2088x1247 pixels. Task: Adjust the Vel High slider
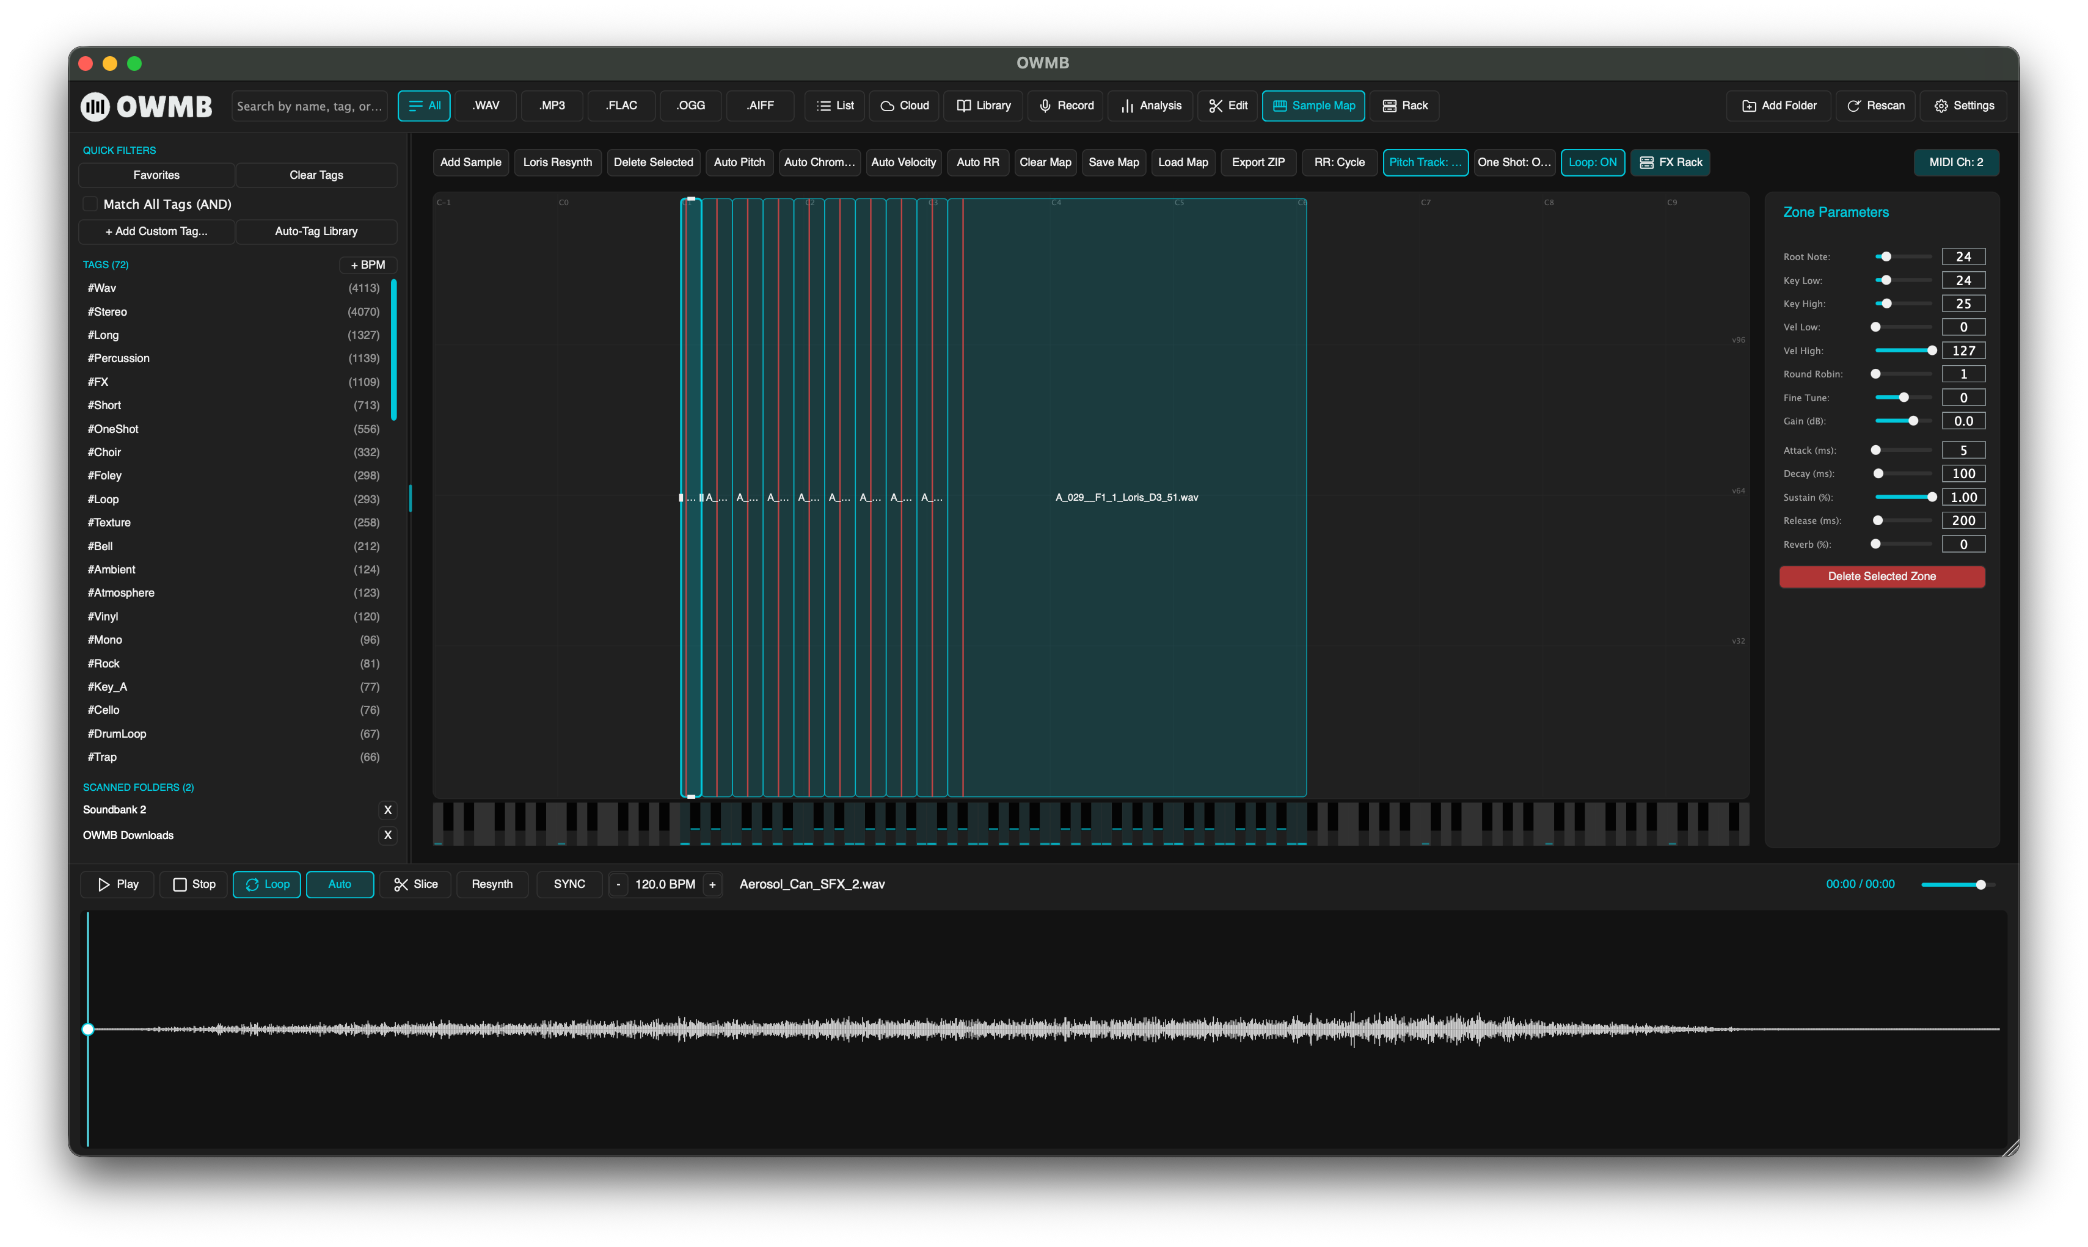click(1903, 351)
